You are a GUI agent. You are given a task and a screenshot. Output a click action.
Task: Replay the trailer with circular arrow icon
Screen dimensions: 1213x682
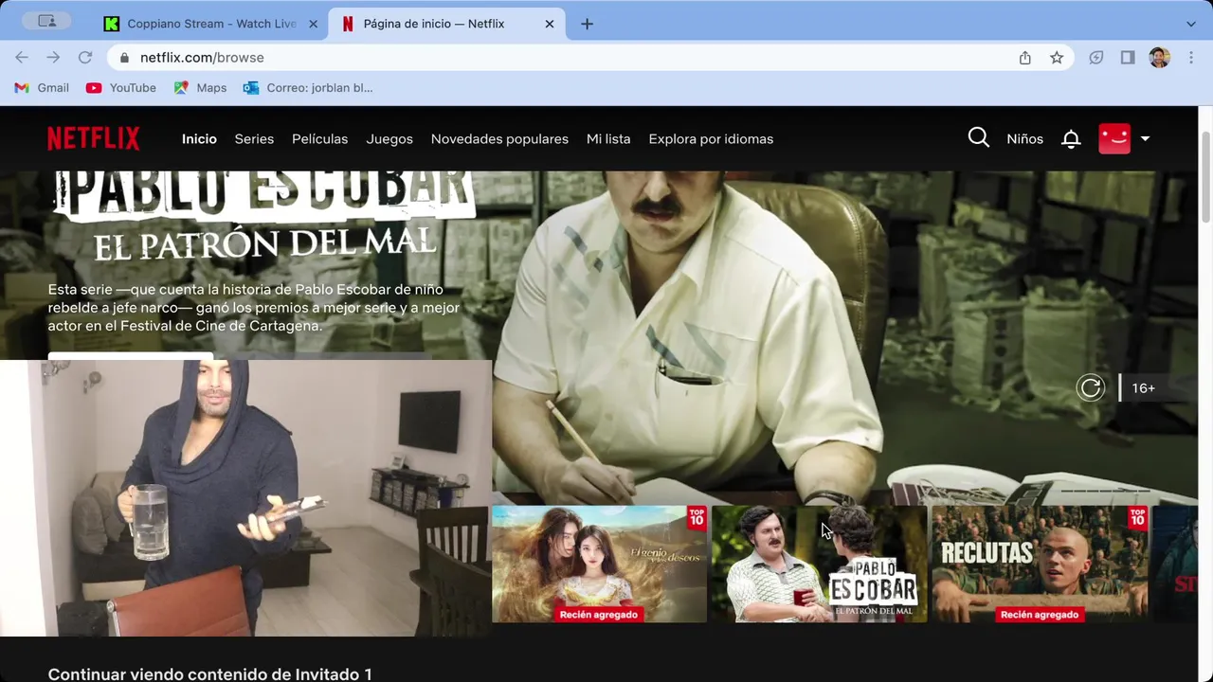(x=1091, y=387)
